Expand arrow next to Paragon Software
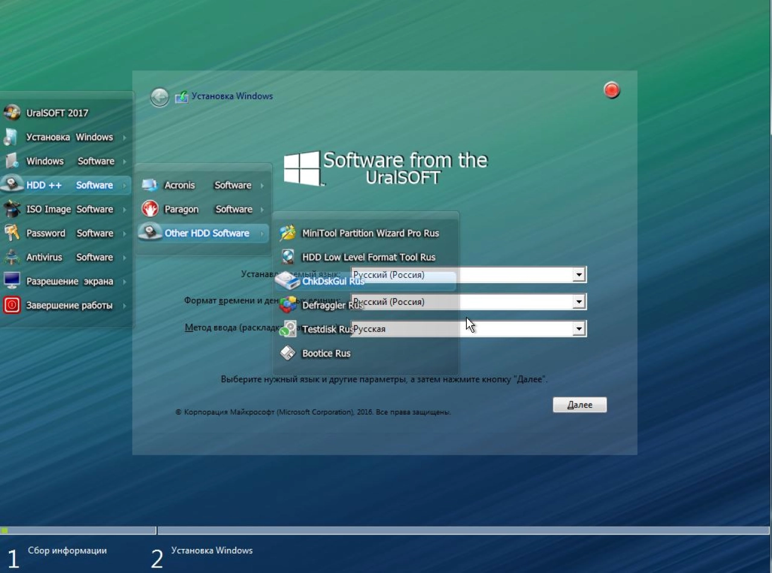The height and width of the screenshot is (573, 772). click(262, 210)
